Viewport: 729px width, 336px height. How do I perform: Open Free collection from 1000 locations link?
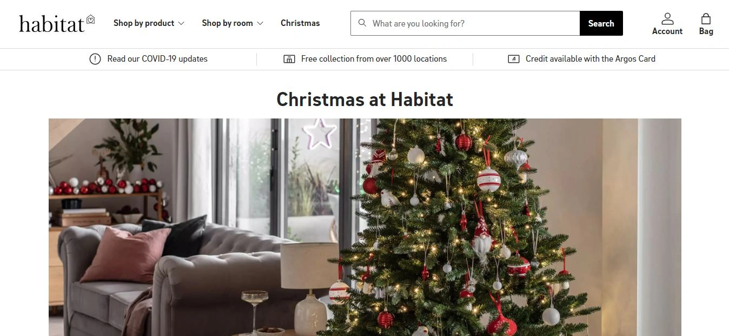click(374, 59)
